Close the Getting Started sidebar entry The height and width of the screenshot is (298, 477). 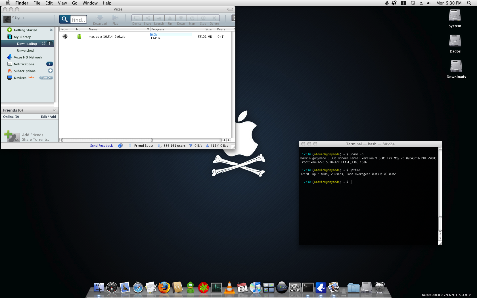click(x=51, y=30)
